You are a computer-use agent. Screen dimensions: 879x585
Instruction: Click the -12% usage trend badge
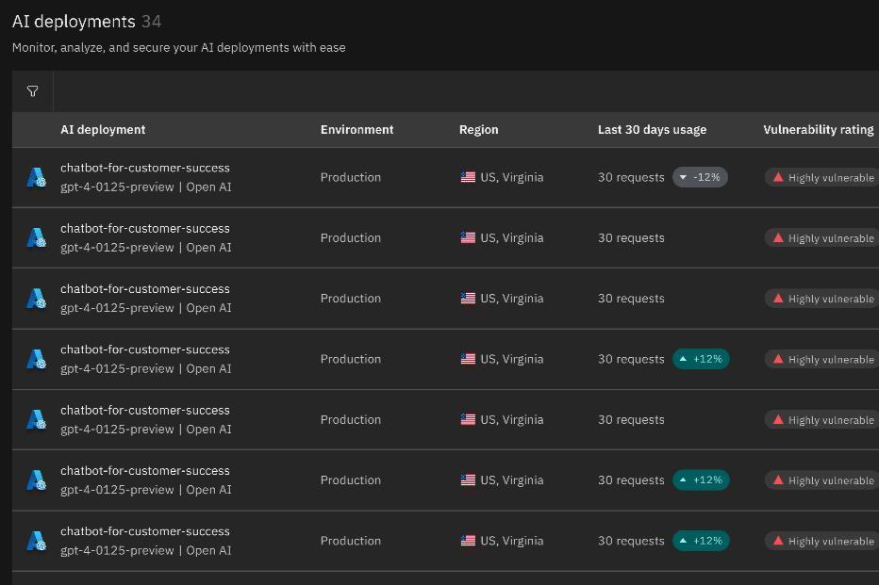pyautogui.click(x=700, y=177)
